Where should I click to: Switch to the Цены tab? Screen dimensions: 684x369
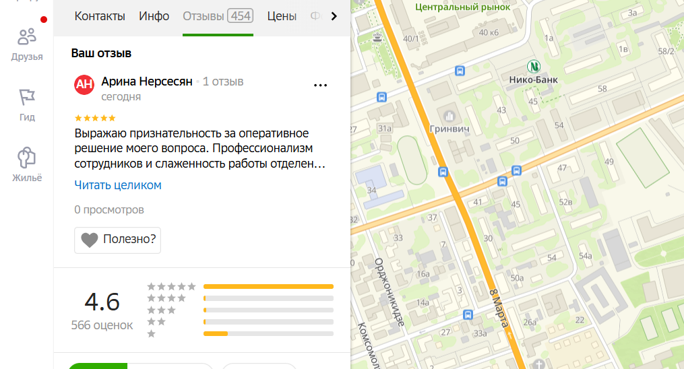coord(282,16)
